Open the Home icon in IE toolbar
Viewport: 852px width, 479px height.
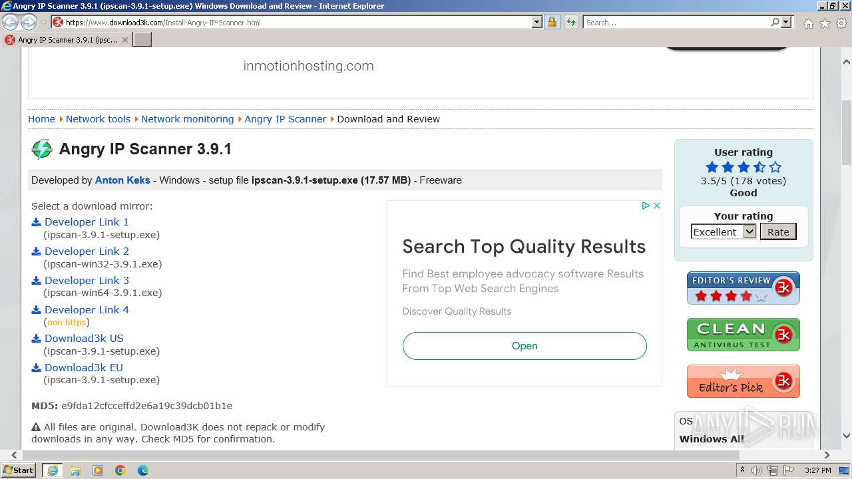[x=808, y=23]
